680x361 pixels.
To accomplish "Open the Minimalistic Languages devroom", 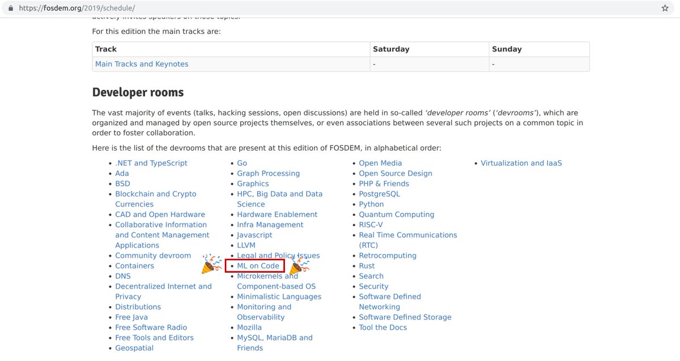I will [279, 296].
